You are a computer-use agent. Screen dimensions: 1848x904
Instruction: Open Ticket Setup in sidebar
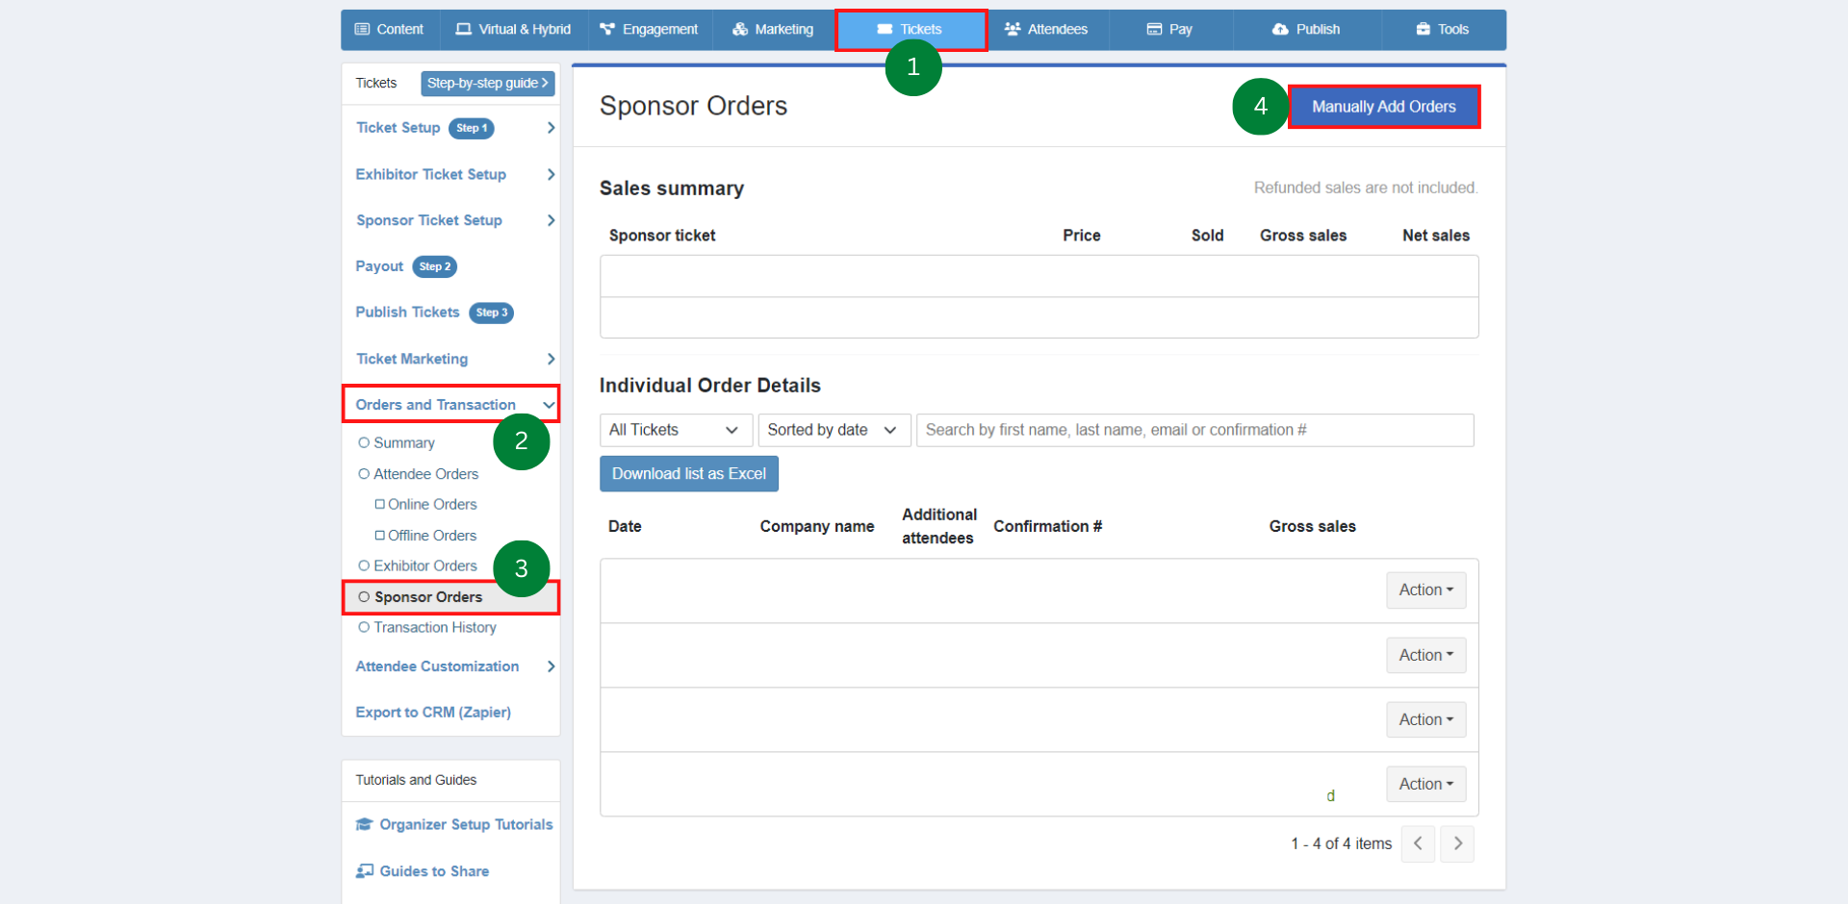398,128
